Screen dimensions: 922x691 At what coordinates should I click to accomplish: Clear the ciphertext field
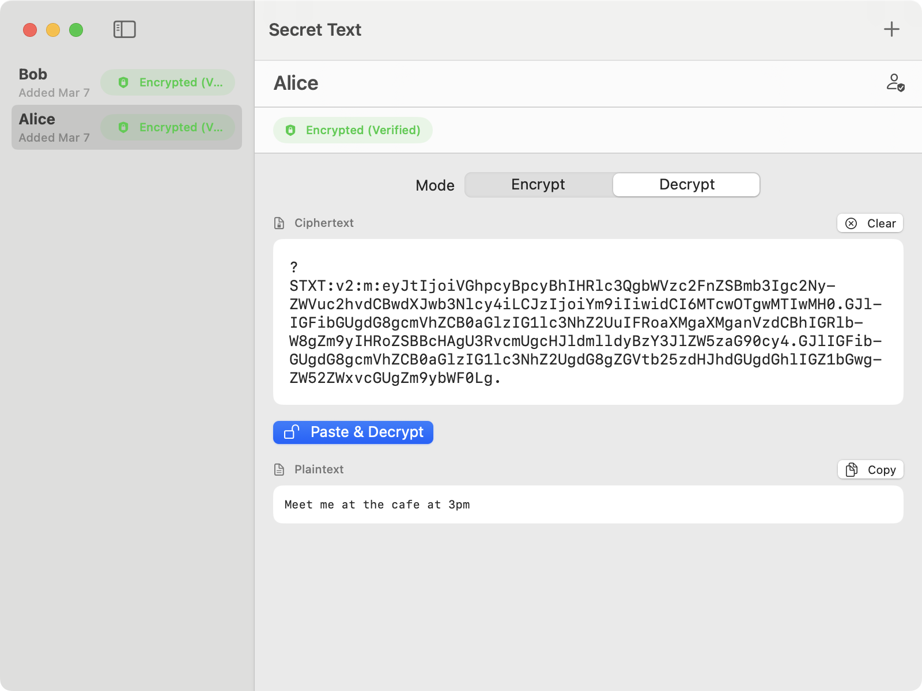coord(870,223)
